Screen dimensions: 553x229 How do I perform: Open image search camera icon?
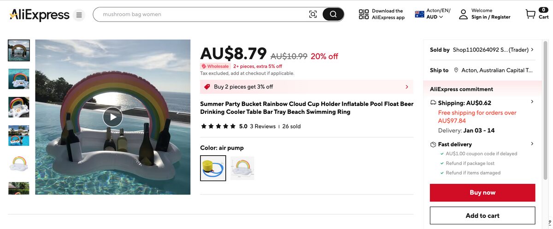click(x=313, y=14)
